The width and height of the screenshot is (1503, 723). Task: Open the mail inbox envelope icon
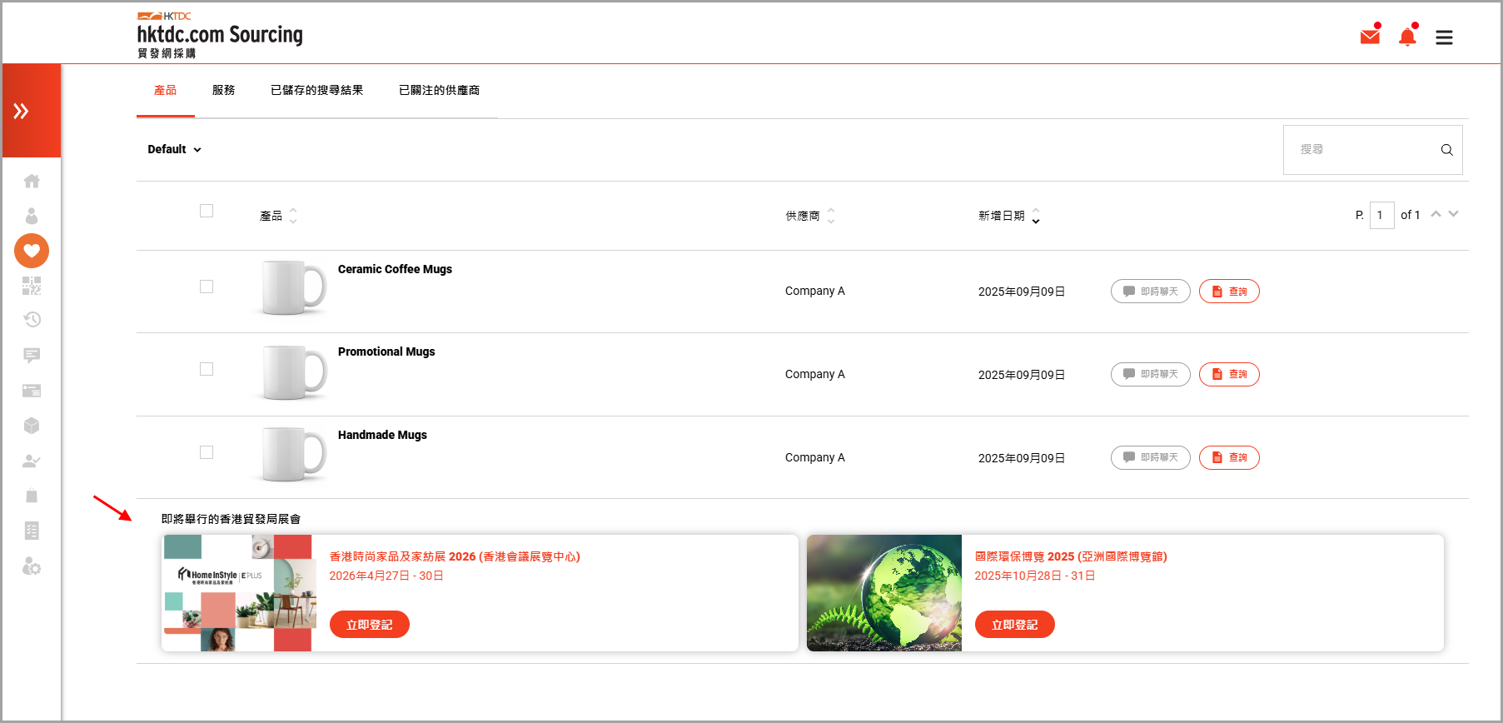(1370, 37)
